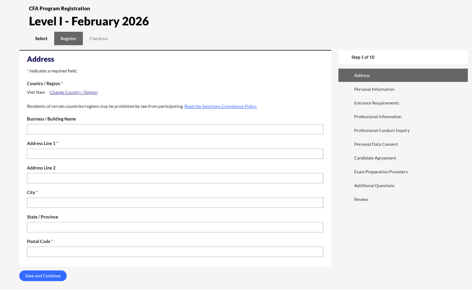This screenshot has height=290, width=472.
Task: Read the Sanctions Compliance Policy link
Action: [221, 106]
